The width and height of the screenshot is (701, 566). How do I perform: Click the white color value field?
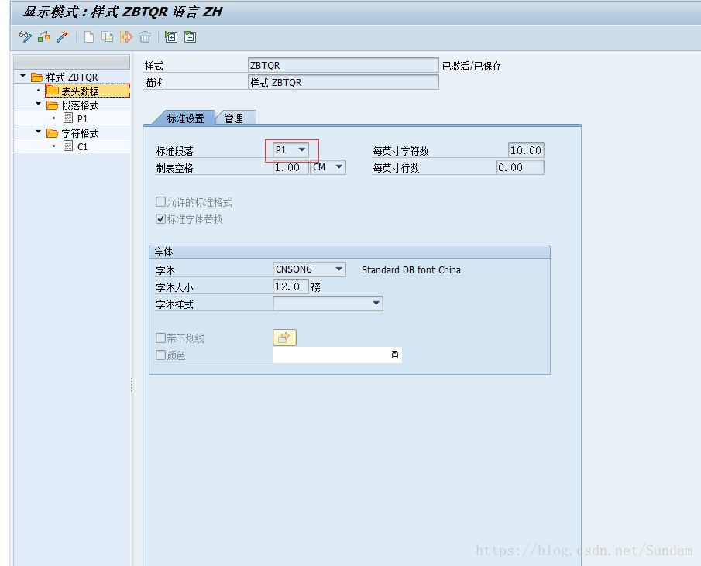[337, 355]
